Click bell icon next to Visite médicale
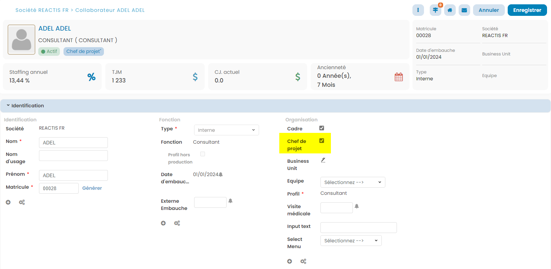This screenshot has height=269, width=551. (357, 206)
